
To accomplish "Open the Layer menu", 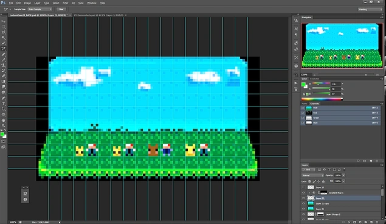I will (x=37, y=3).
